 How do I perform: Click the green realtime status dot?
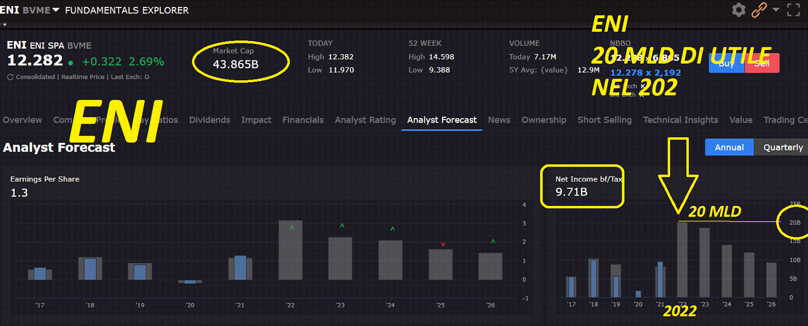click(x=71, y=63)
